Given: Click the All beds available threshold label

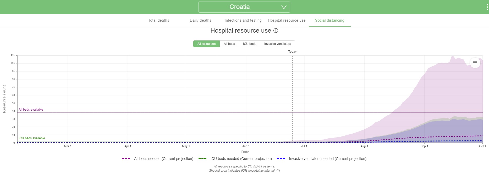Looking at the screenshot, I should (x=31, y=110).
